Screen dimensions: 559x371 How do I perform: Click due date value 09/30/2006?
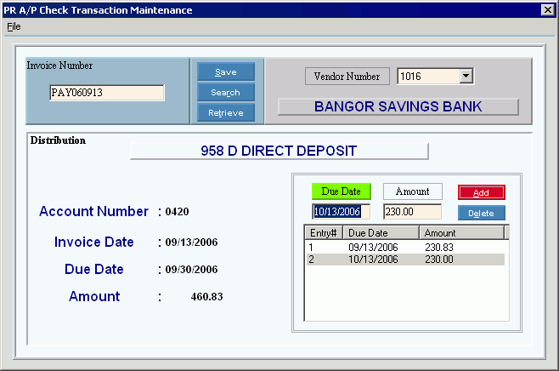(191, 269)
